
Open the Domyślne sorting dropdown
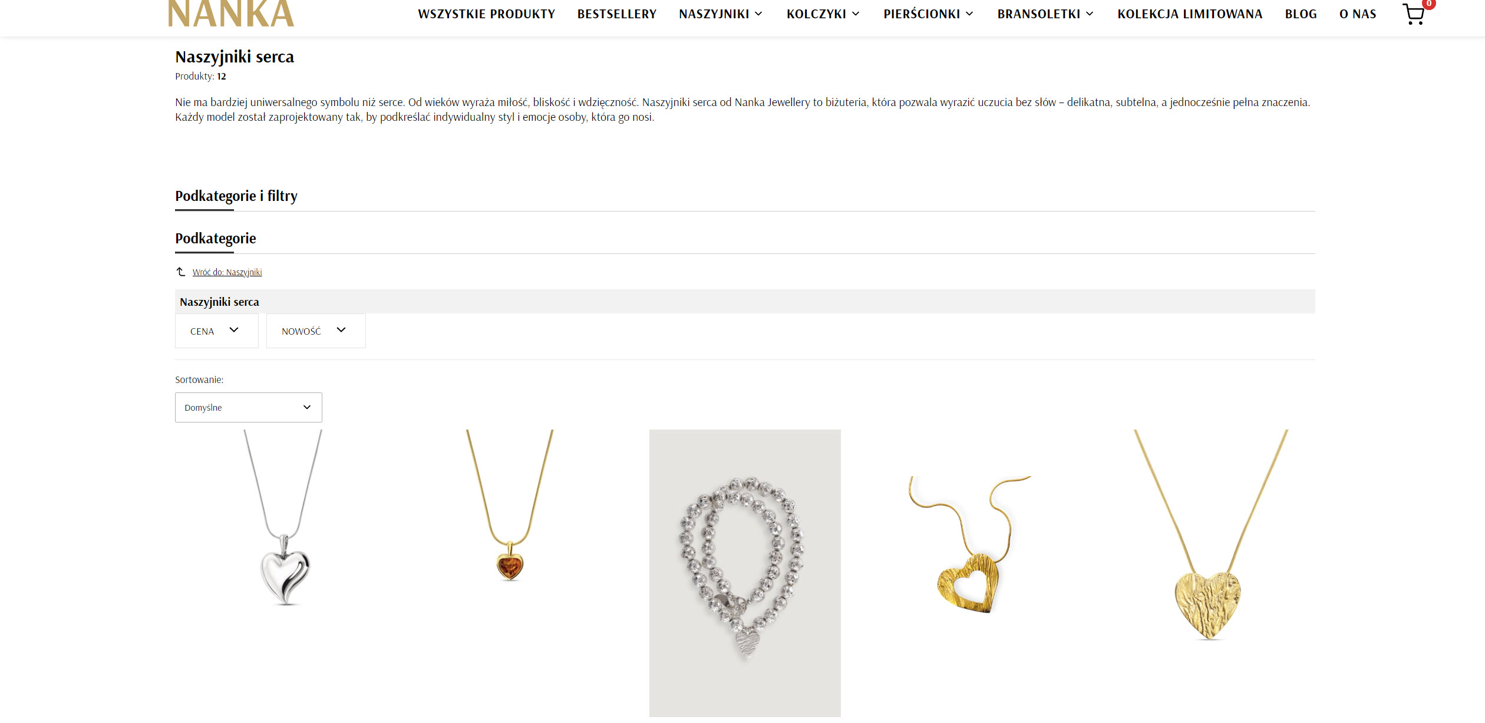[249, 407]
